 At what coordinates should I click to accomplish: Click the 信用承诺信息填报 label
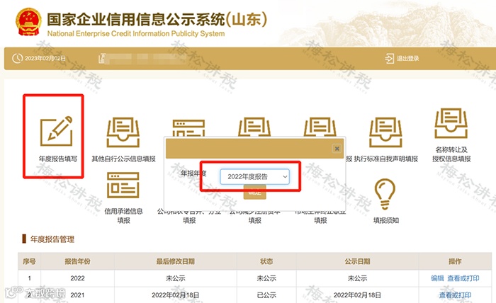(x=123, y=216)
